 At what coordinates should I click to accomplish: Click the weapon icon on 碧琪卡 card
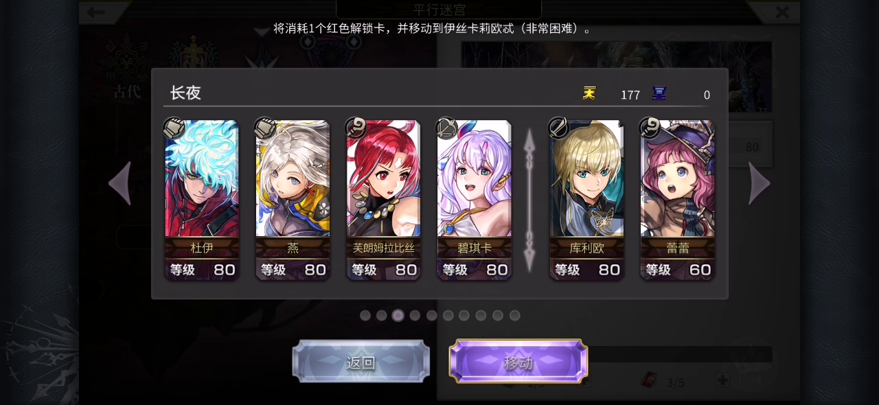click(x=446, y=128)
